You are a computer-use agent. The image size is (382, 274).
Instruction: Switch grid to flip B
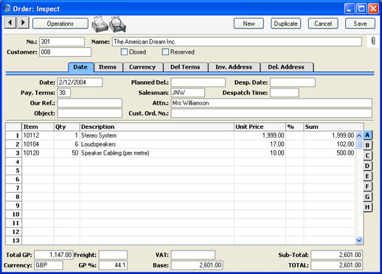(367, 145)
